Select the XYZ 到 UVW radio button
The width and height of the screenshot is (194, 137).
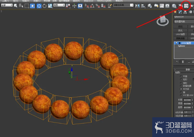pyautogui.click(x=181, y=95)
